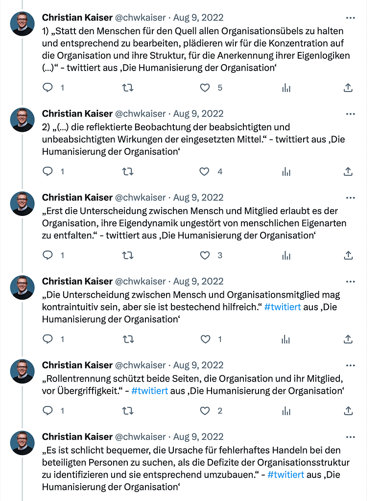380x501 pixels.
Task: Reply to the "Rollentrennung schützt" tweet
Action: click(48, 411)
